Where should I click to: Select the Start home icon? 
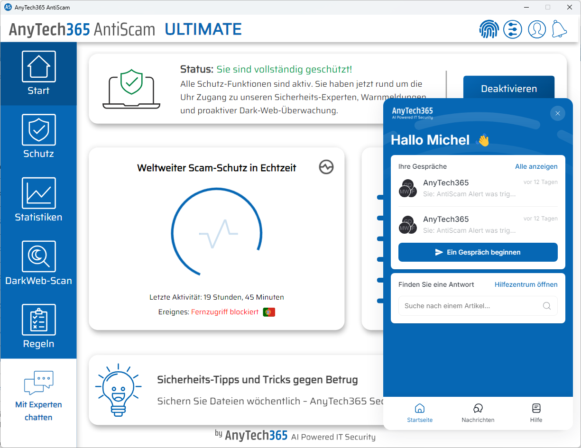click(x=38, y=66)
